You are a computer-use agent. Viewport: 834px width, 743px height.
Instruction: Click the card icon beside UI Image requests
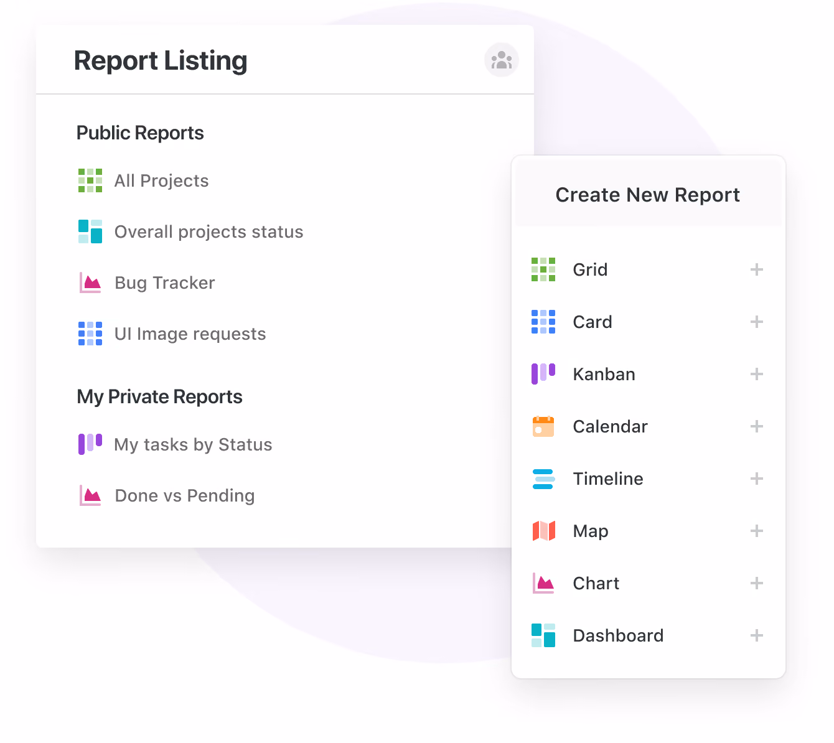[x=90, y=334]
